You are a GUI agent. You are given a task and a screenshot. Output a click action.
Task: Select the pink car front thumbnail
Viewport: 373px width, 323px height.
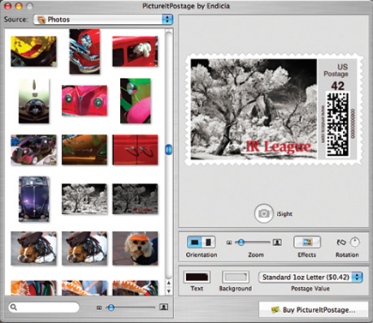(84, 100)
